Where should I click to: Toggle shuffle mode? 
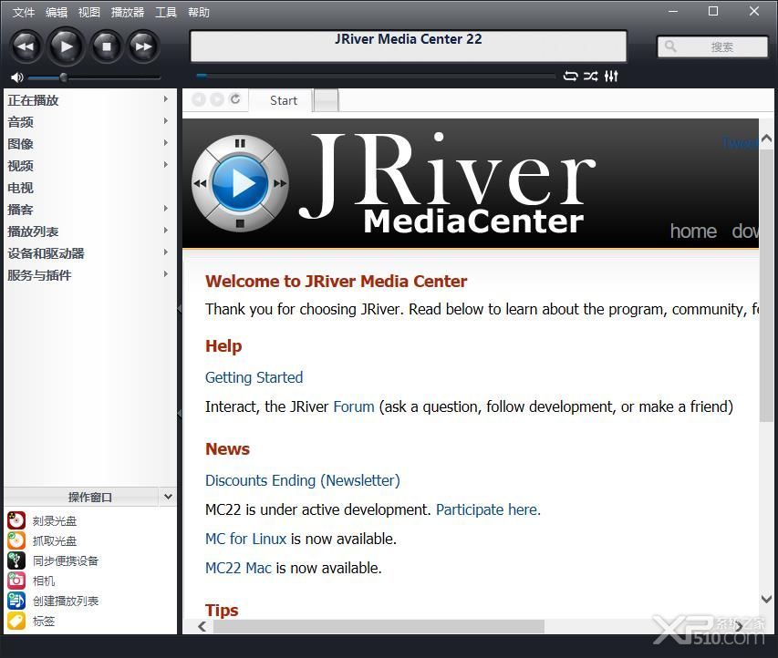(590, 76)
